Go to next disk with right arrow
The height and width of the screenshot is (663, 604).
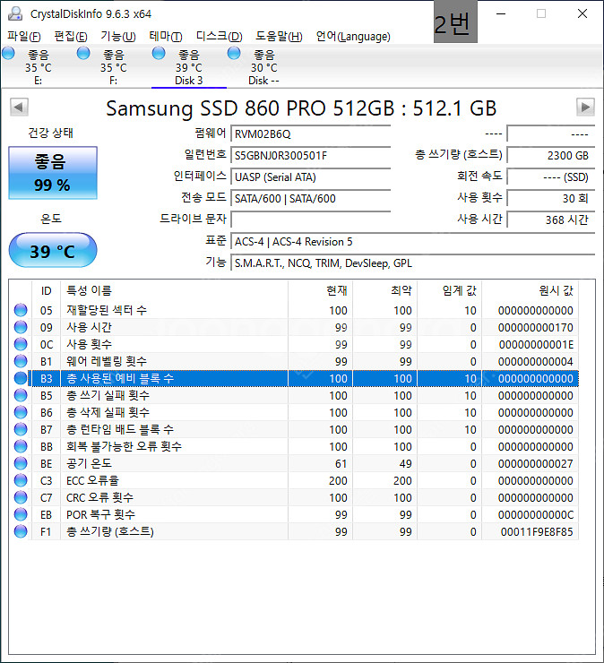(x=585, y=107)
